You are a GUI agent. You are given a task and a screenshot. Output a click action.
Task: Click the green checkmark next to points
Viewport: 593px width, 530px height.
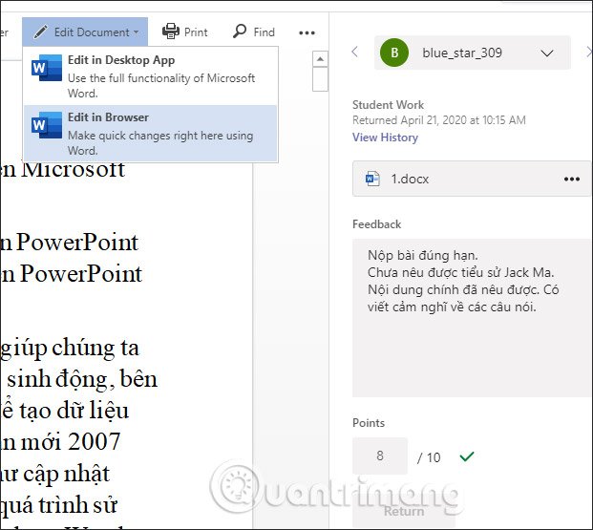point(467,456)
